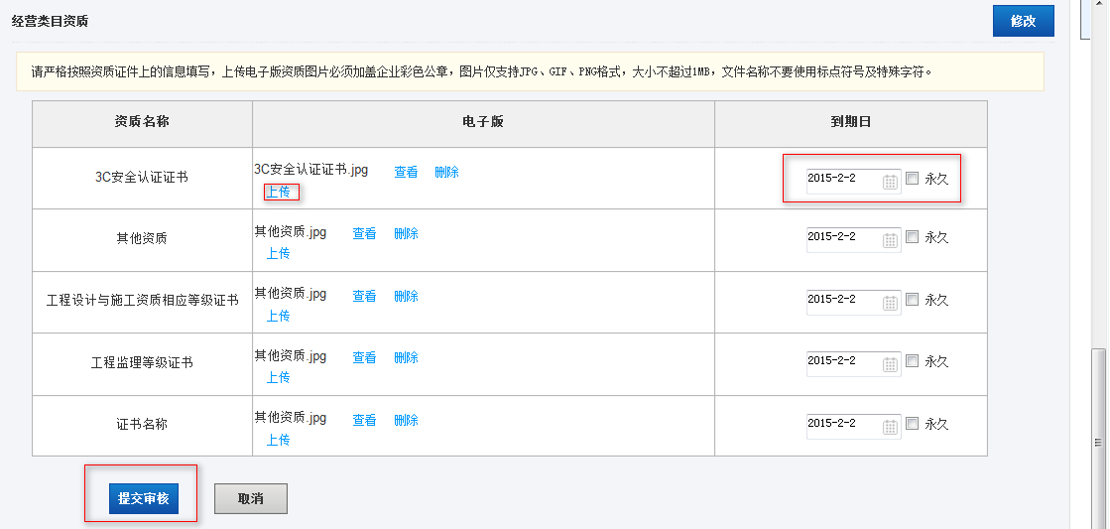Viewport: 1110px width, 529px height.
Task: Click 上传 link under 3C安全认证证书.jpg
Action: click(x=278, y=192)
